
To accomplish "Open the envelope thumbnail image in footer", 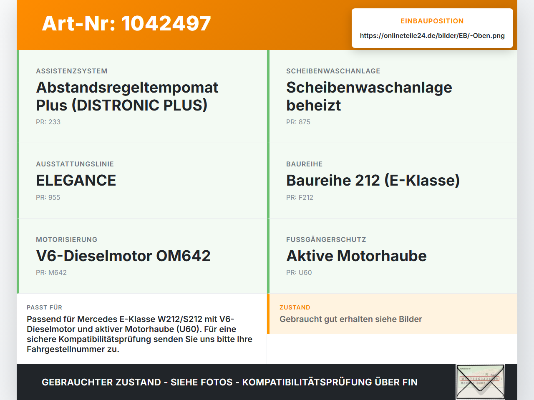I will point(480,382).
